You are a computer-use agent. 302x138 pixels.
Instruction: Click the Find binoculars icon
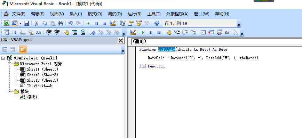coord(61,24)
